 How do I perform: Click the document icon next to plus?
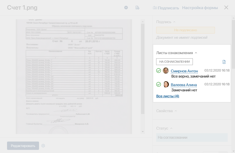137,8
